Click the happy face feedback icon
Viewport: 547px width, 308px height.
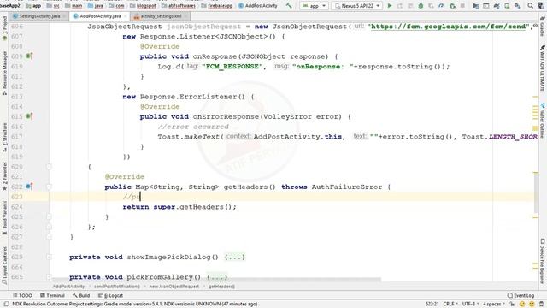(522, 305)
